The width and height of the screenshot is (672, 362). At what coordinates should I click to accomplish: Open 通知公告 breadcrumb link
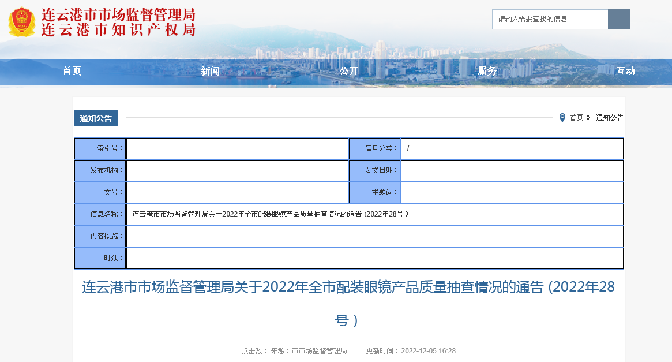click(610, 118)
